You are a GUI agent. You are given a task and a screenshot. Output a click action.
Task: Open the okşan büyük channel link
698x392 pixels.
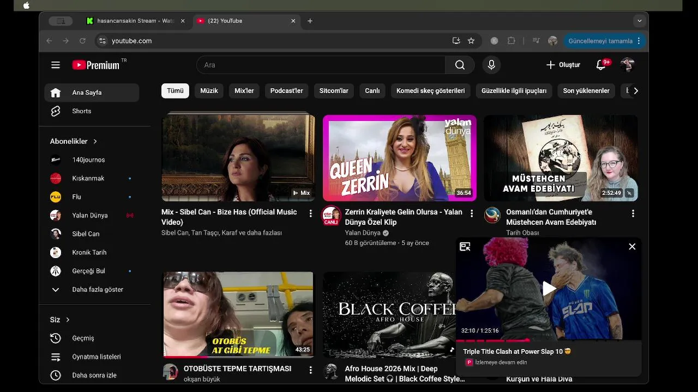[202, 379]
